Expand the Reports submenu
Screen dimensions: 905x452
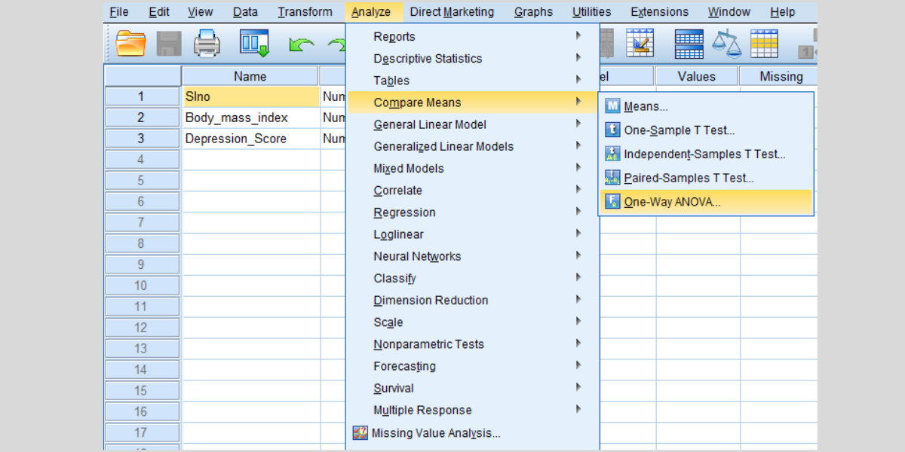click(473, 36)
